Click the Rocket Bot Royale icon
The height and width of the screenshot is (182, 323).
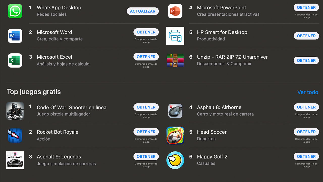pyautogui.click(x=15, y=135)
